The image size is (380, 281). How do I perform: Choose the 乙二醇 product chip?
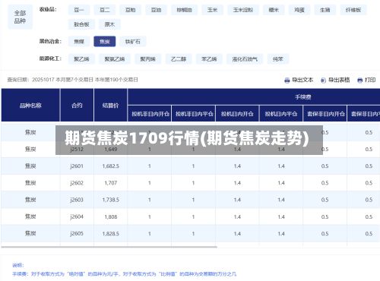[x=179, y=59]
